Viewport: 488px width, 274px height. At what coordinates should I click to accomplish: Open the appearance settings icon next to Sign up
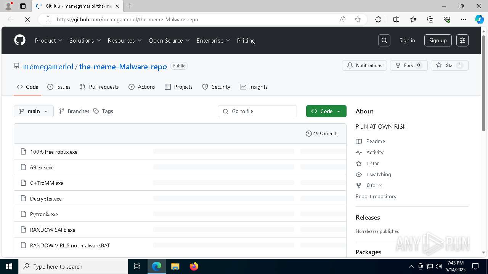[x=462, y=40]
